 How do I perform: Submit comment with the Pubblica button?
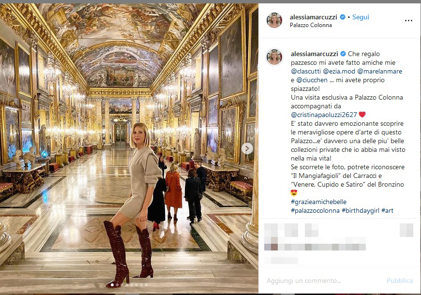pos(400,281)
